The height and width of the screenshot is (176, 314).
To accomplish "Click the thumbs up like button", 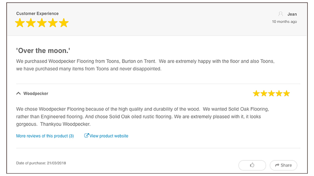I will click(x=252, y=165).
